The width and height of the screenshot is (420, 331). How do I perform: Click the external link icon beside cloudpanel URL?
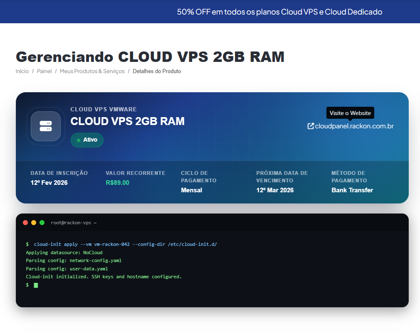310,126
